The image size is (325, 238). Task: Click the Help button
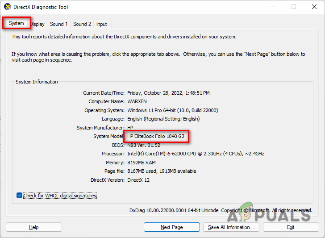click(x=34, y=227)
